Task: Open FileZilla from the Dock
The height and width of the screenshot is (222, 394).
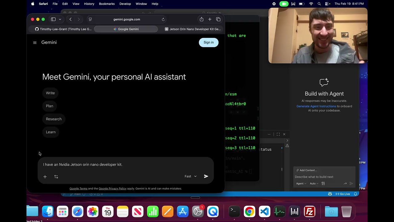Action: tap(309, 212)
